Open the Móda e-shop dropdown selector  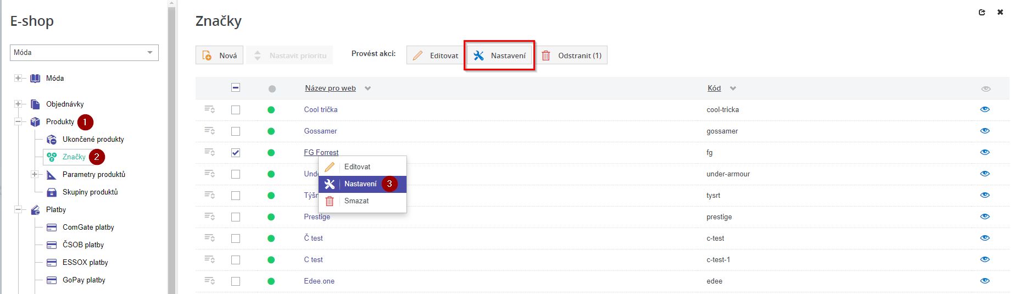point(84,53)
